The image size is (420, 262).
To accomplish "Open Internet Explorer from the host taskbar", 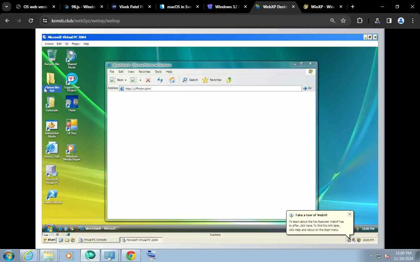I will (x=29, y=255).
